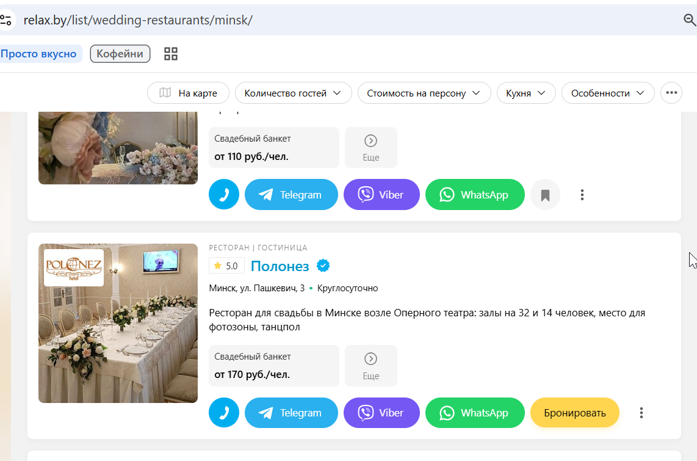The height and width of the screenshot is (461, 697).
Task: Open the category grid icon next to Кофейни
Action: tap(171, 54)
